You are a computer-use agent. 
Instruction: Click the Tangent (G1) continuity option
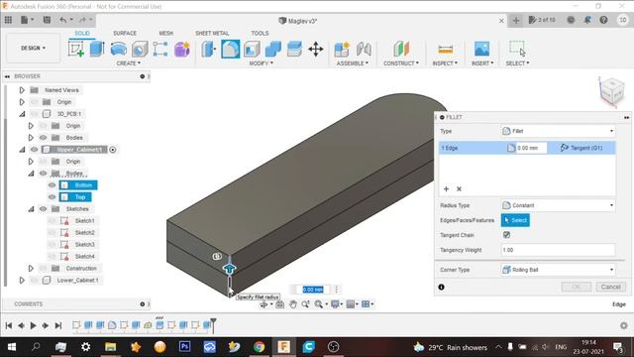(x=581, y=148)
